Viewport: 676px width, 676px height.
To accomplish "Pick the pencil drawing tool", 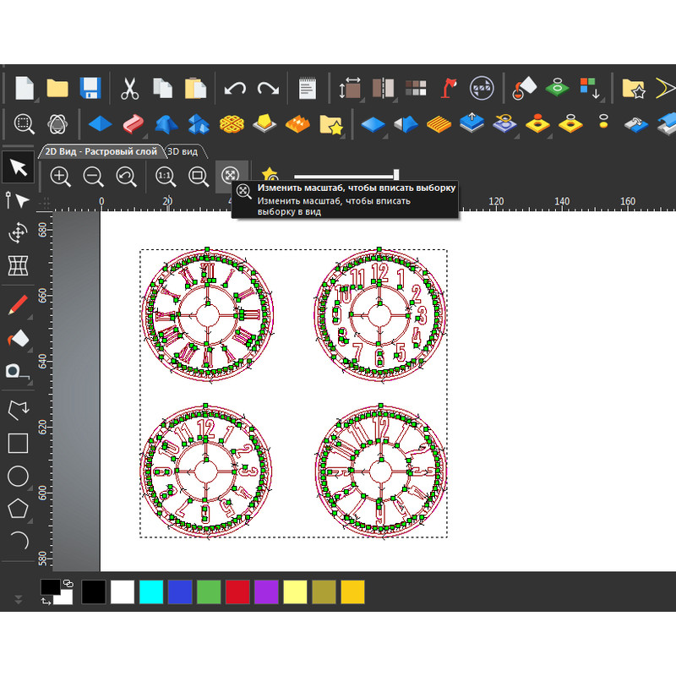I will click(x=19, y=305).
